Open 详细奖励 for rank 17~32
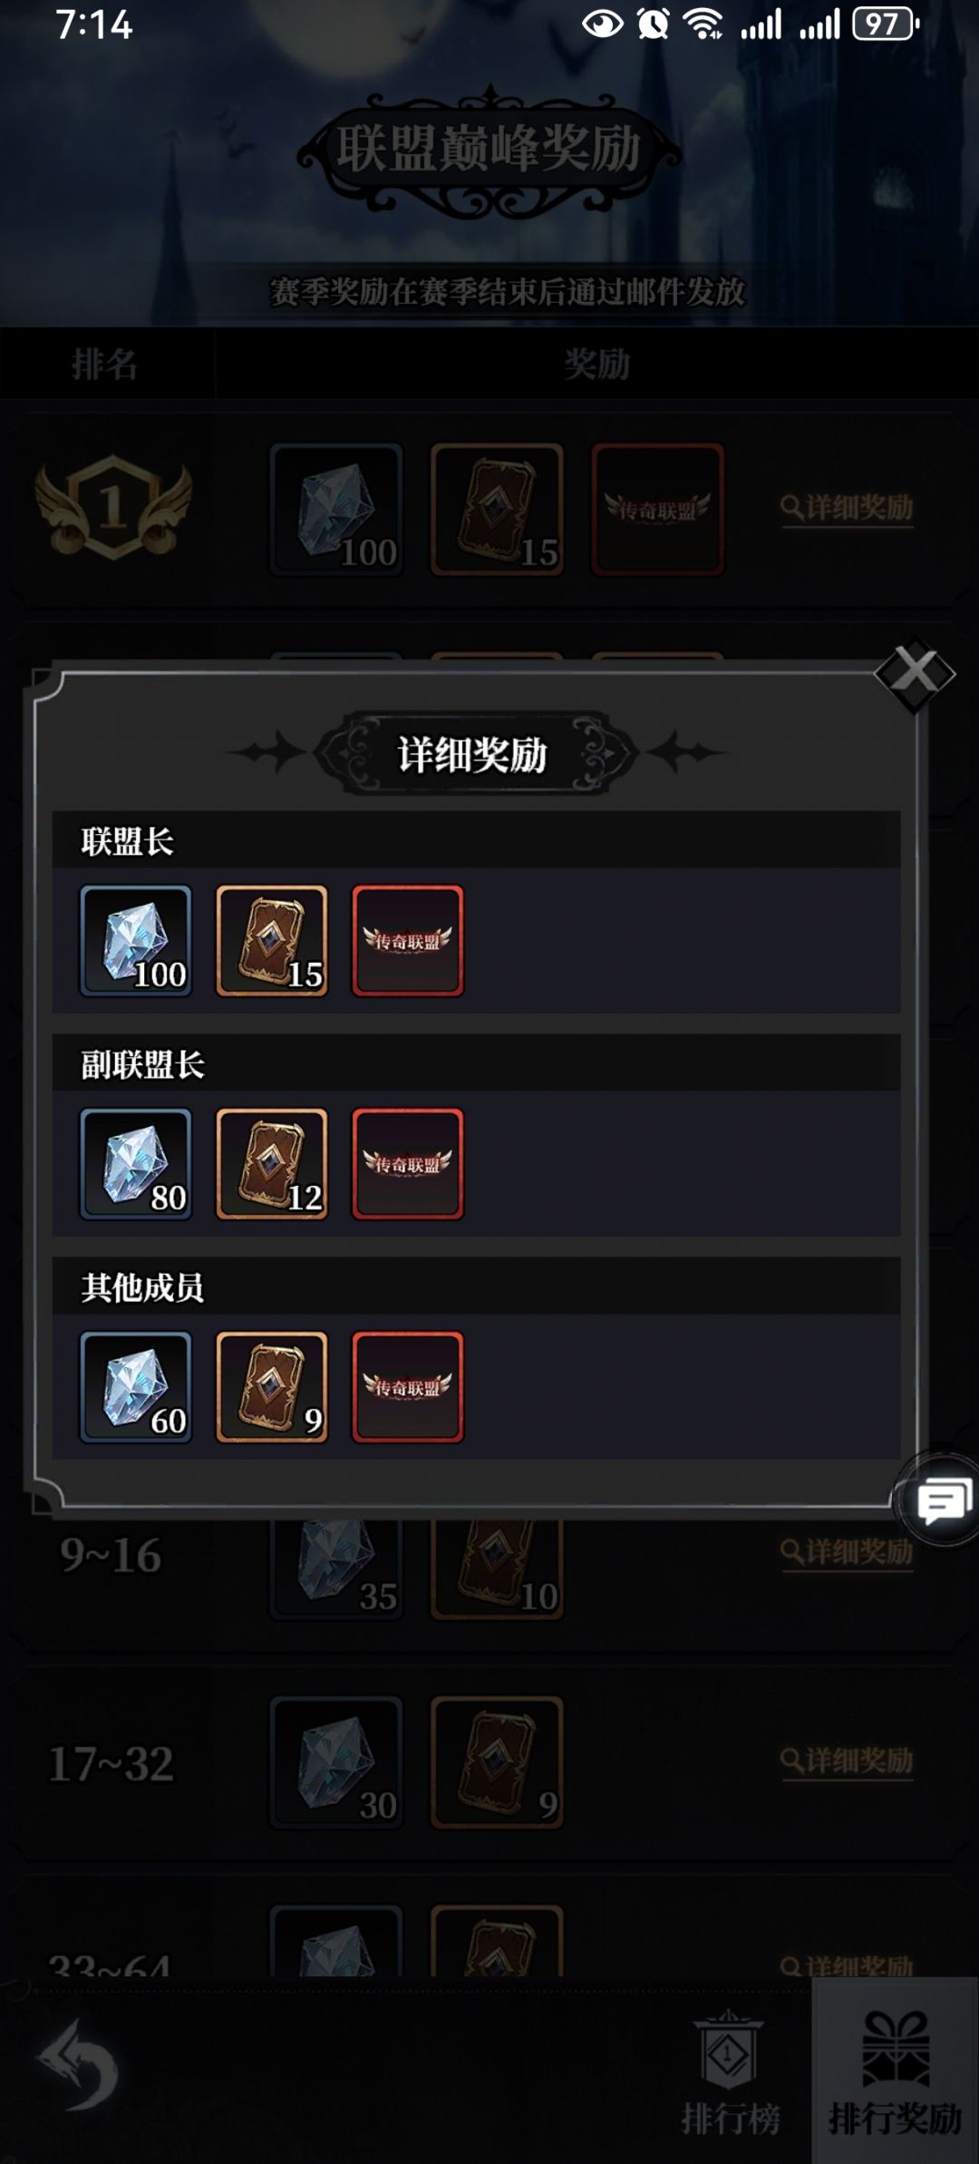 click(847, 1761)
